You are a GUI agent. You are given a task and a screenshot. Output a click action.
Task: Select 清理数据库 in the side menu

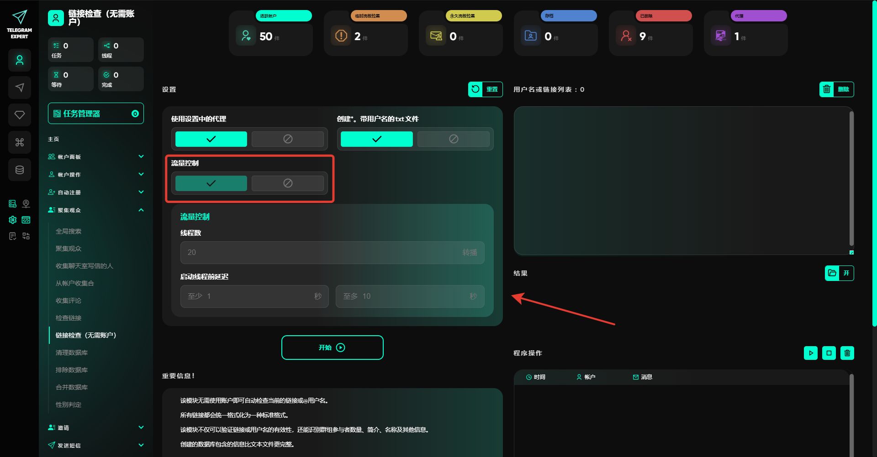coord(72,353)
